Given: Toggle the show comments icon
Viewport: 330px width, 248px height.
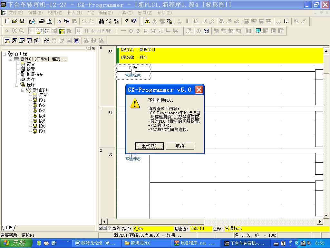Looking at the screenshot, I should [x=39, y=31].
